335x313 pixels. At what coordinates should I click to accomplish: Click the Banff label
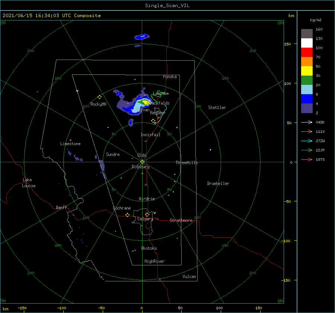click(61, 207)
